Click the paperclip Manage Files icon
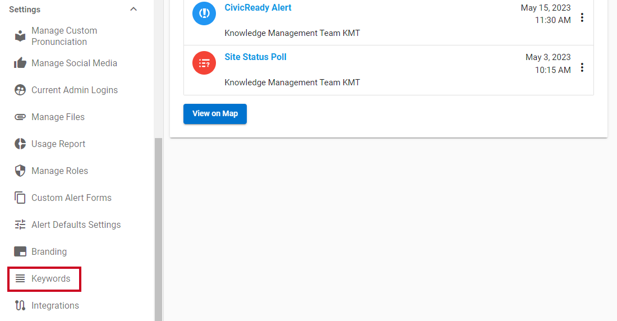 [20, 117]
